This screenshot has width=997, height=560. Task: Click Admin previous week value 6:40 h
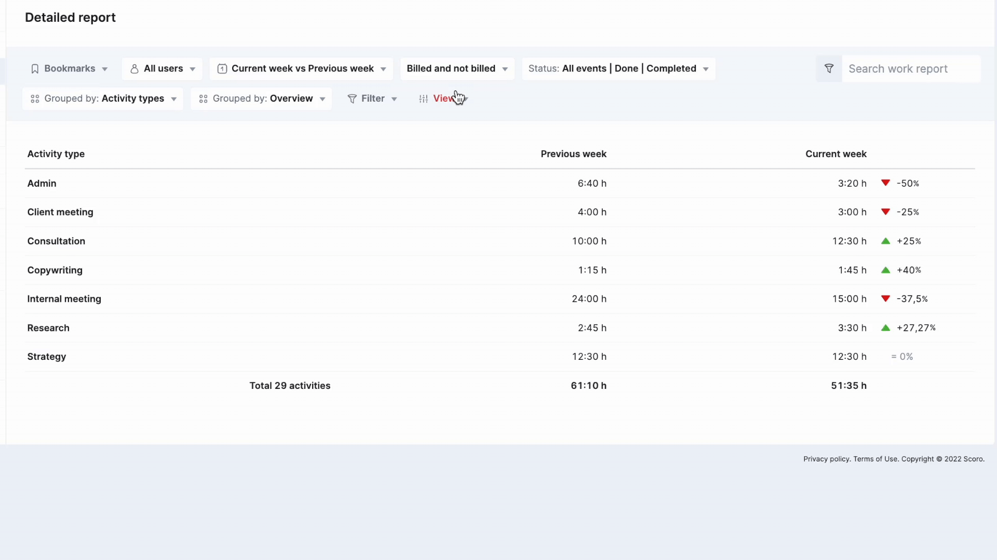click(x=592, y=184)
